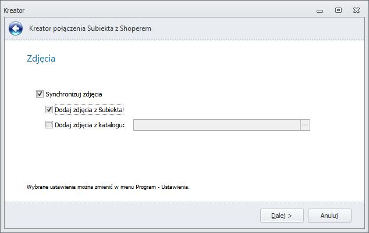
Task: Uncheck the Dodaj zdjęcia z Subiekta checkbox
Action: (x=49, y=109)
